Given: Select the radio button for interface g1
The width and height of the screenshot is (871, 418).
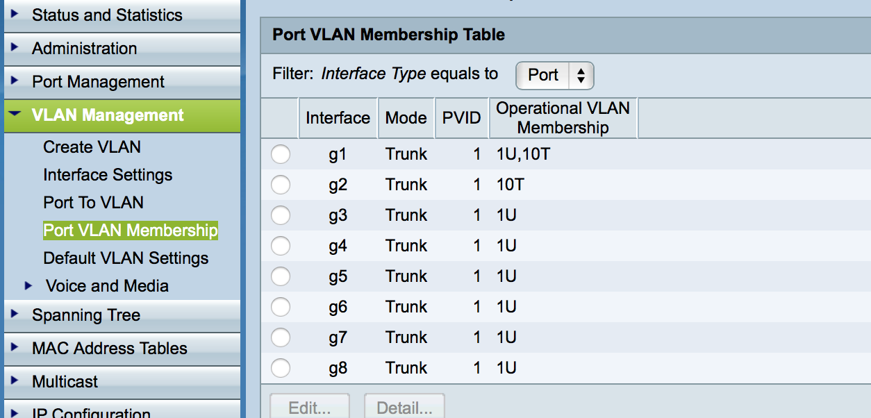Looking at the screenshot, I should click(281, 154).
